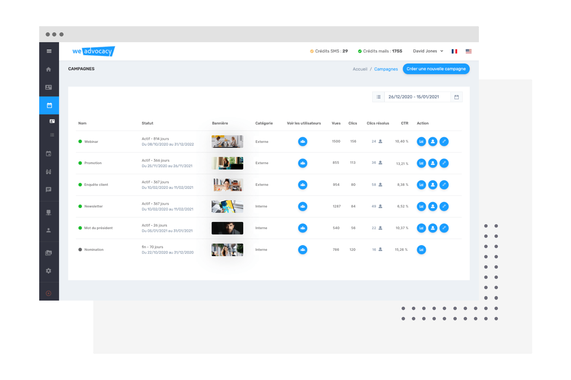Open statistics chart for Webinar campaign
The width and height of the screenshot is (571, 380).
[421, 142]
